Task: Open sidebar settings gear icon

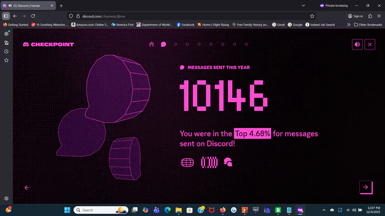Action: tap(6, 198)
